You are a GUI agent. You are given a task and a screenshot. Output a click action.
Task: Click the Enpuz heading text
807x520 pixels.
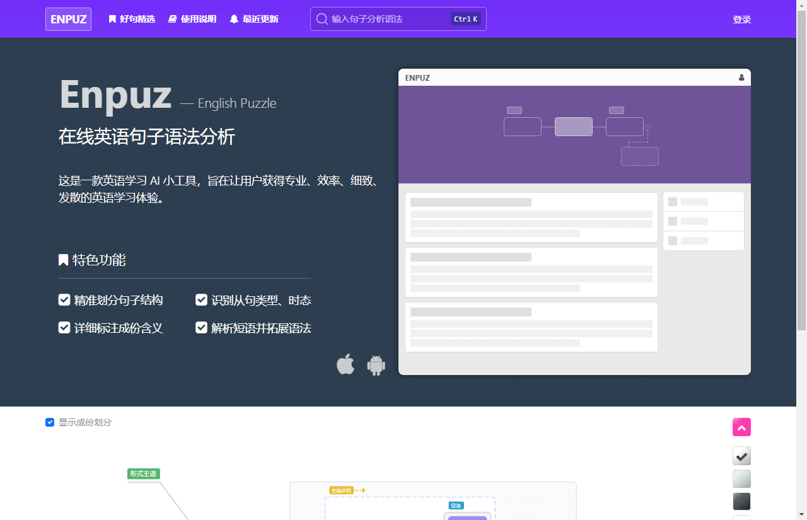(115, 95)
